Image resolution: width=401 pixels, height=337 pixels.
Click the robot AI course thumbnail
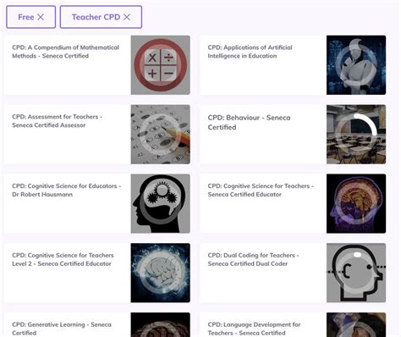click(x=356, y=65)
